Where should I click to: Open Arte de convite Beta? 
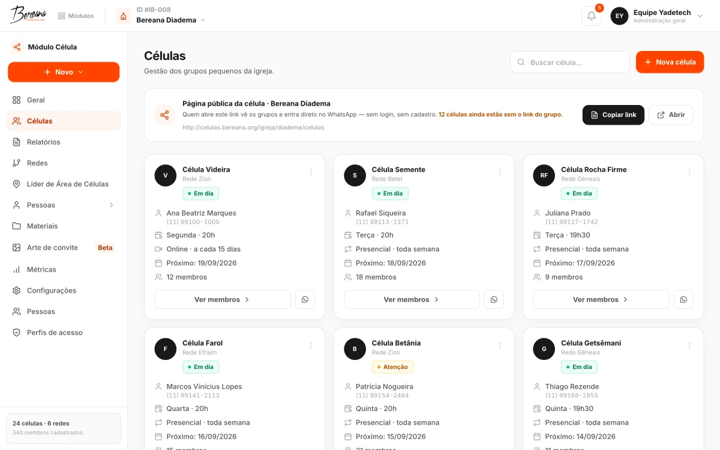pyautogui.click(x=64, y=248)
